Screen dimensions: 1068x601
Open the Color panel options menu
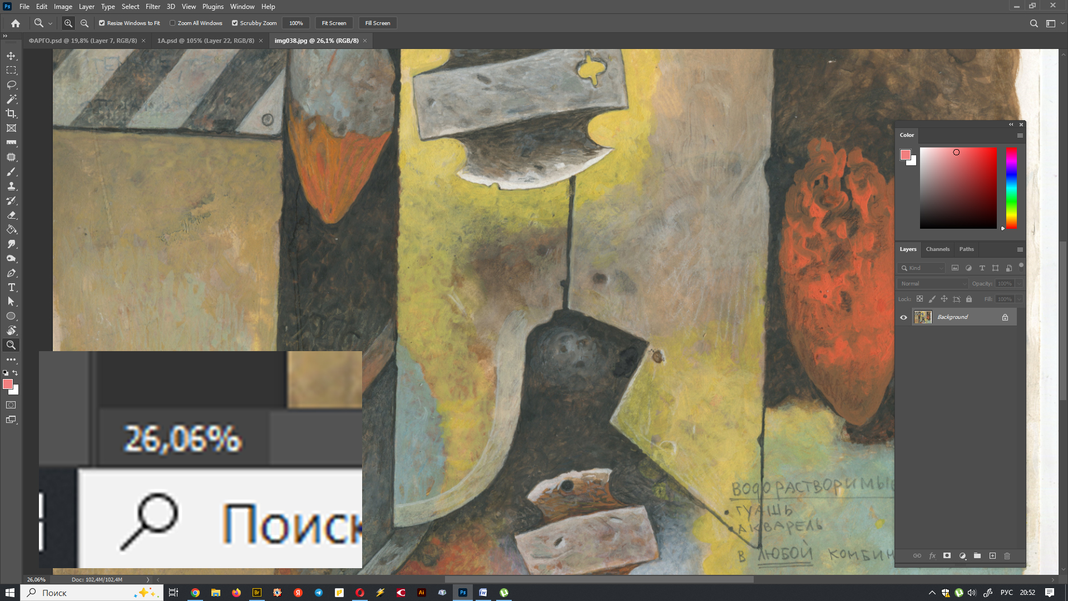click(1020, 135)
